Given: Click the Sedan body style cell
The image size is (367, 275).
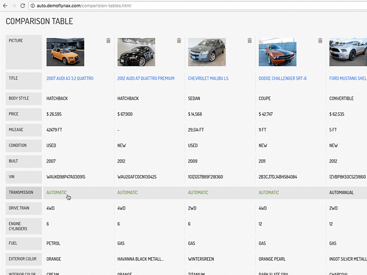Looking at the screenshot, I should 194,99.
